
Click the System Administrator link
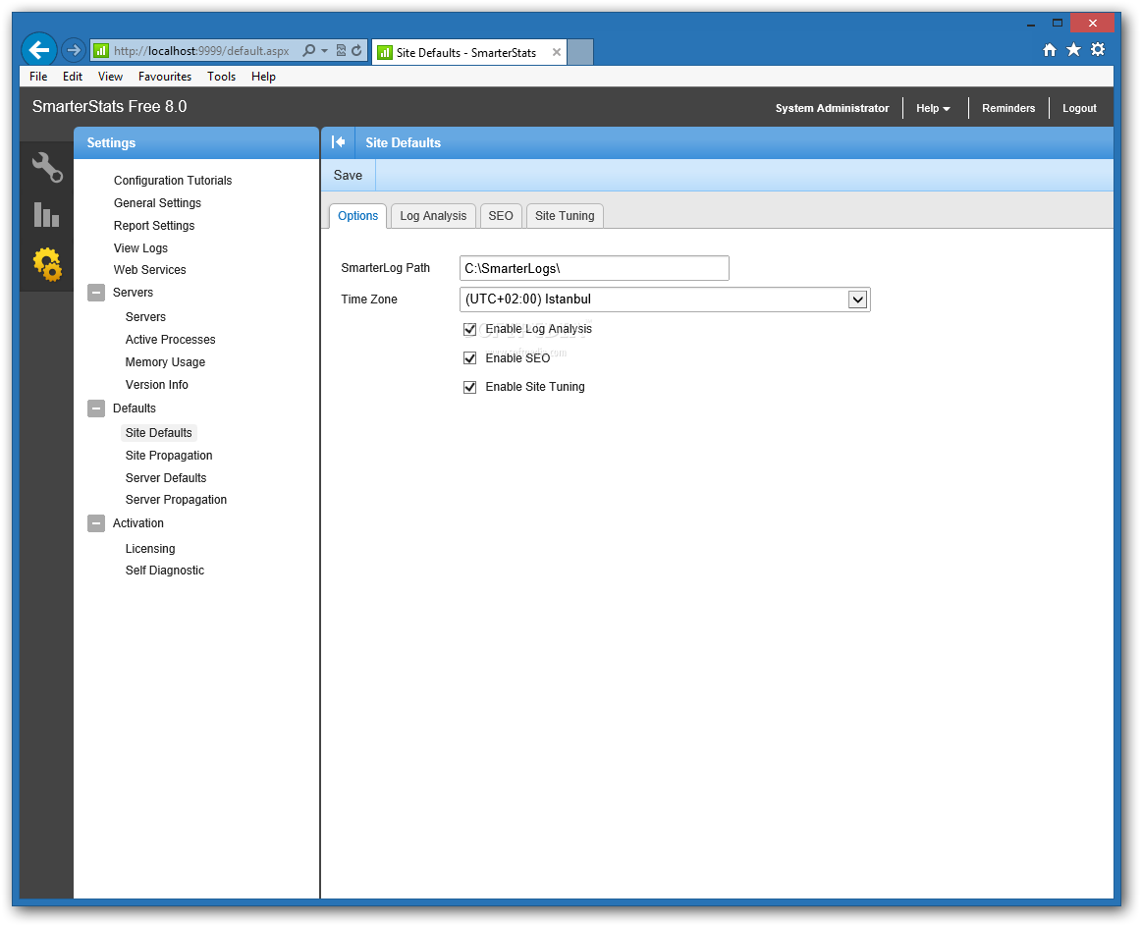832,108
